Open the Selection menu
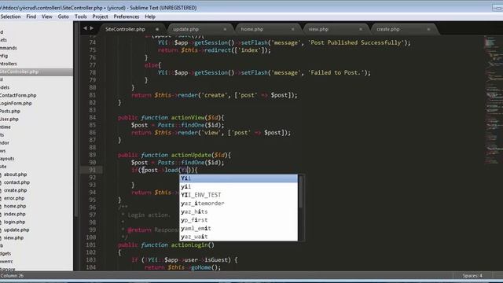This screenshot has height=283, width=503. [x=10, y=17]
